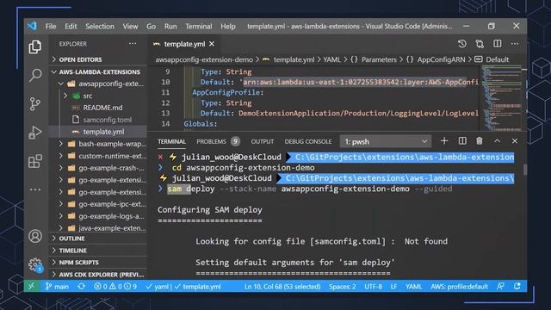The width and height of the screenshot is (551, 310).
Task: Open notifications bell in status bar
Action: pyautogui.click(x=517, y=287)
